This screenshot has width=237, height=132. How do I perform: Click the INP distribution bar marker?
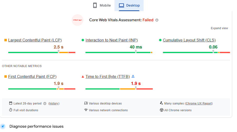click(x=136, y=51)
